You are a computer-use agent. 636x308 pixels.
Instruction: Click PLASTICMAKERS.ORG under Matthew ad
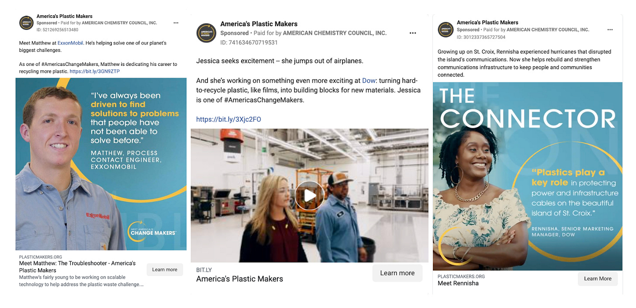(x=41, y=257)
